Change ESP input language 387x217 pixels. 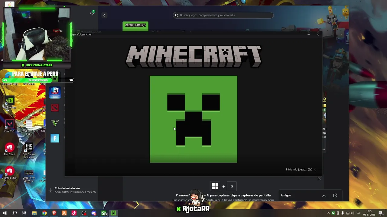[359, 213]
